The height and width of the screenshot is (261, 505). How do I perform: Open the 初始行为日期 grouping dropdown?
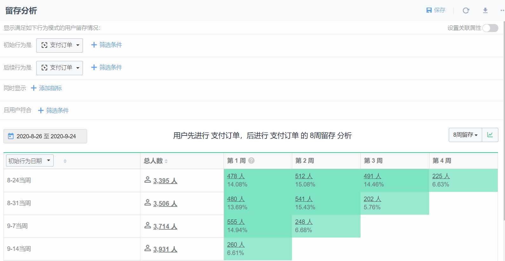(x=30, y=161)
